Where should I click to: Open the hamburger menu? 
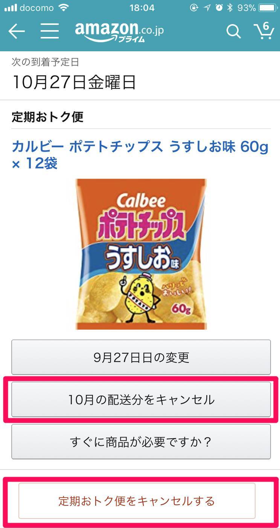[50, 31]
